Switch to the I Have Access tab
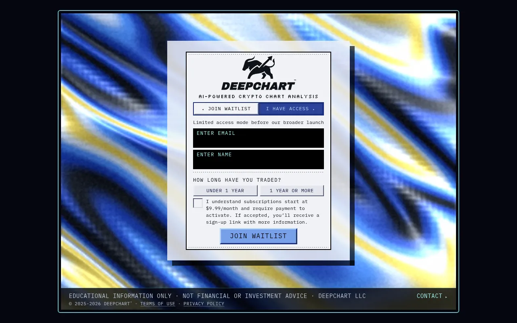Viewport: 517px width, 323px height. 291,109
